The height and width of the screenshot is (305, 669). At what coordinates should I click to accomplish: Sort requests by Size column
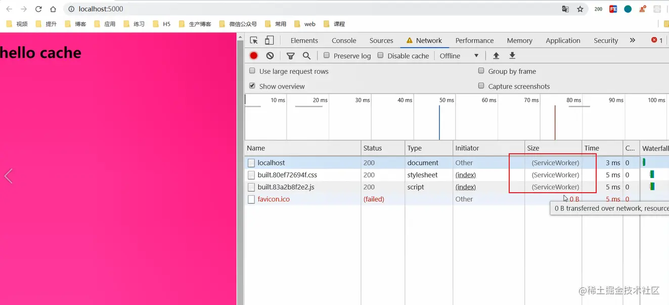[553, 148]
